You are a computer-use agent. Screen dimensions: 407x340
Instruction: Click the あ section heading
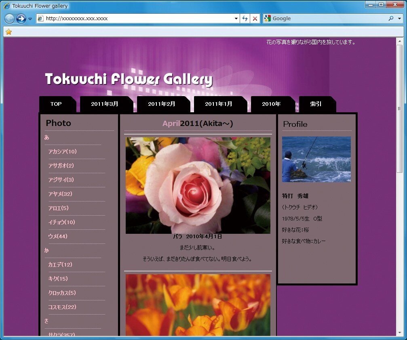tap(47, 137)
